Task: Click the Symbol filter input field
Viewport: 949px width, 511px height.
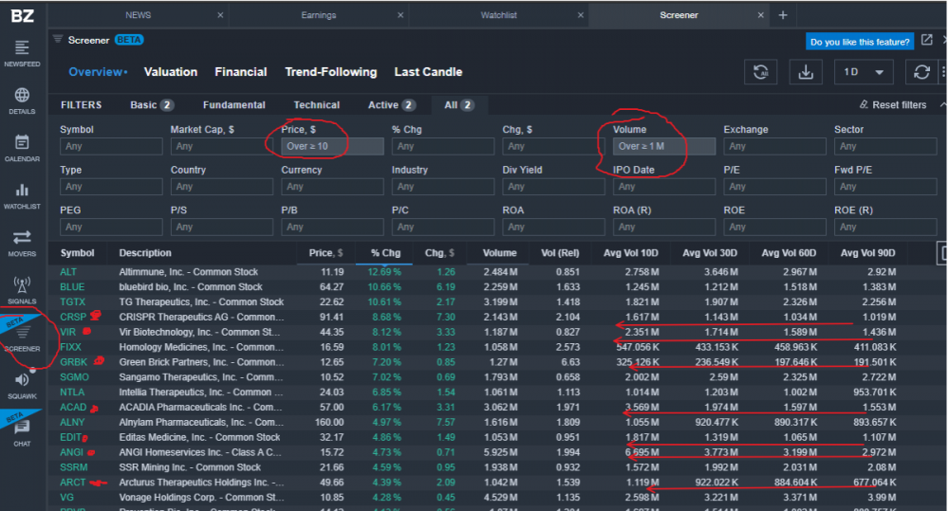Action: 111,146
